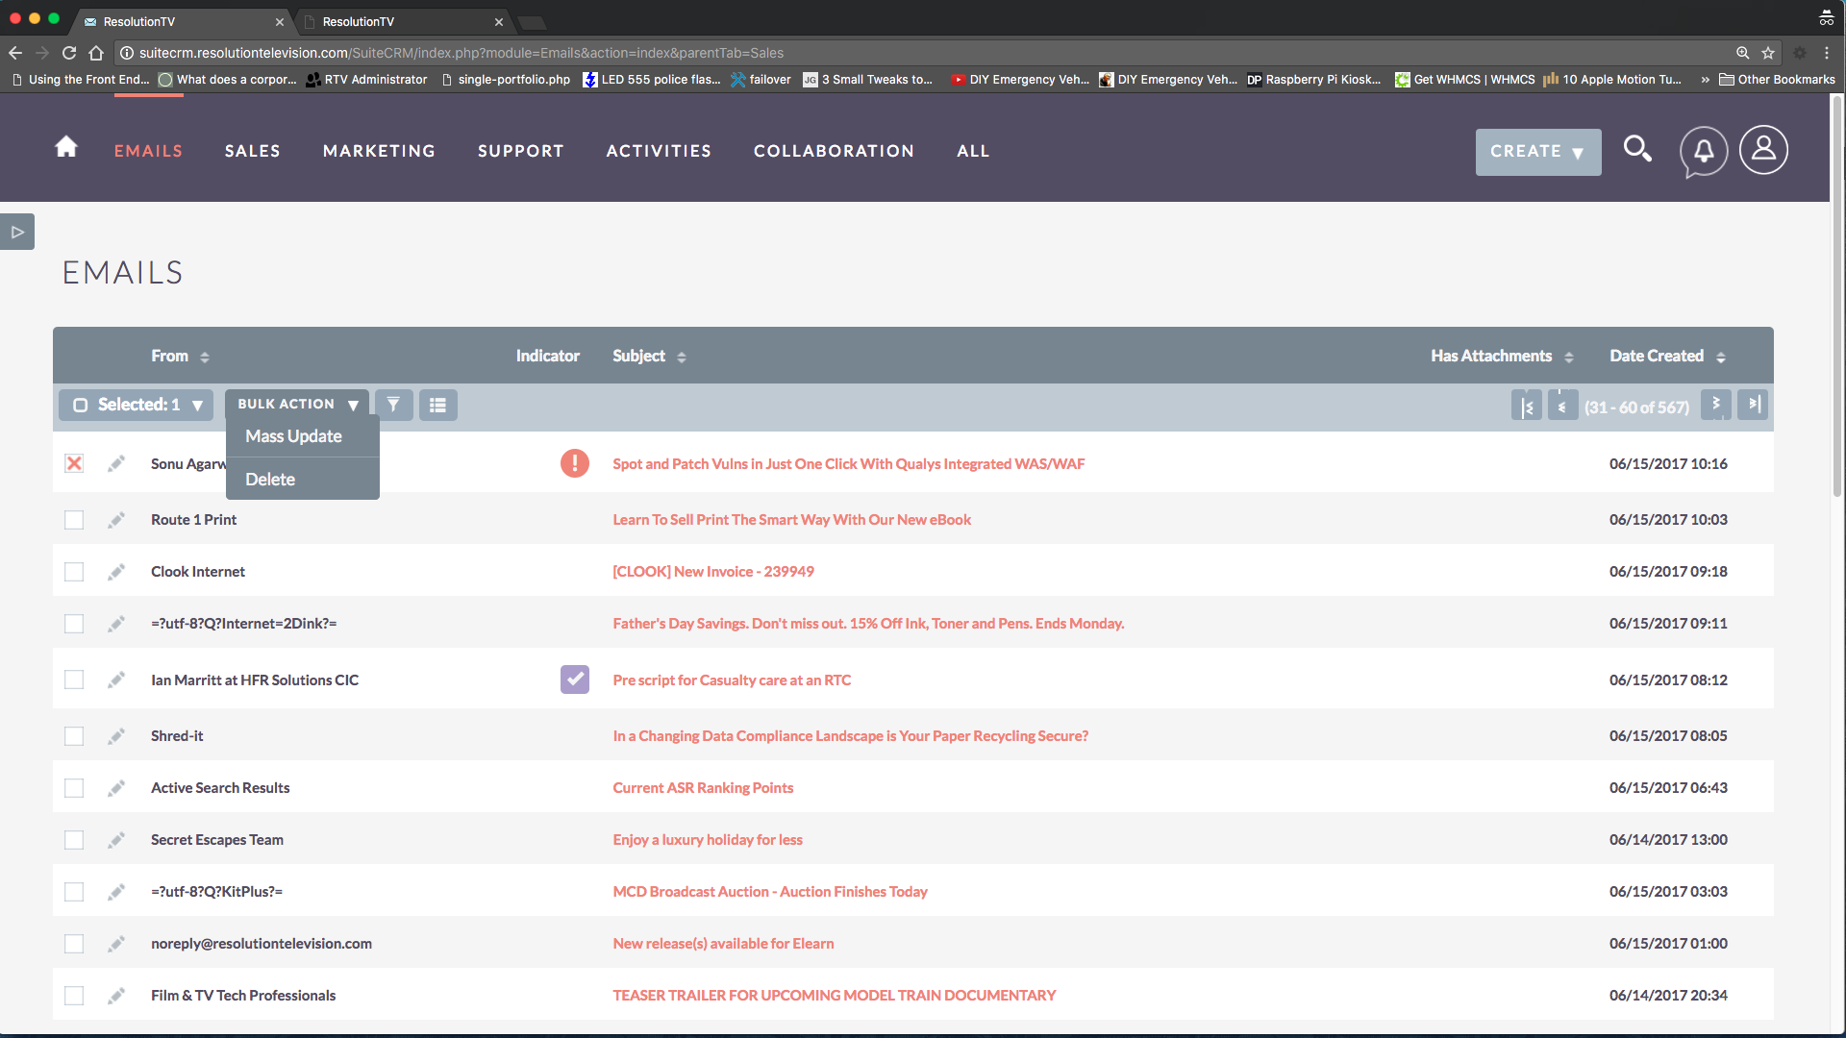Image resolution: width=1846 pixels, height=1038 pixels.
Task: Open the CREATE dropdown
Action: (x=1537, y=152)
